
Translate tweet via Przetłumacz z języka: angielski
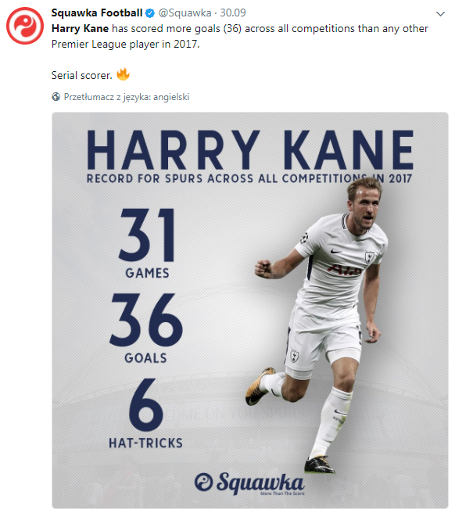[127, 97]
